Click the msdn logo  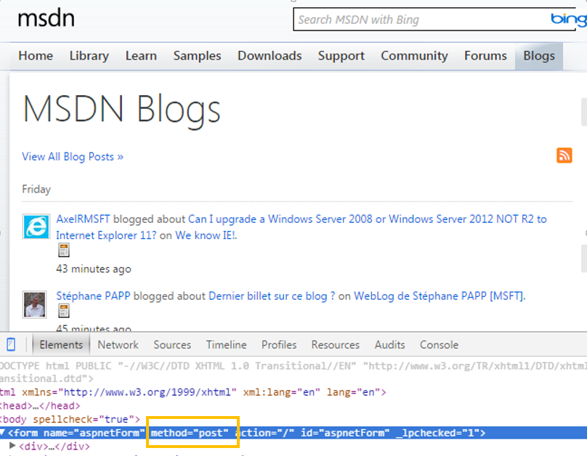click(x=46, y=18)
